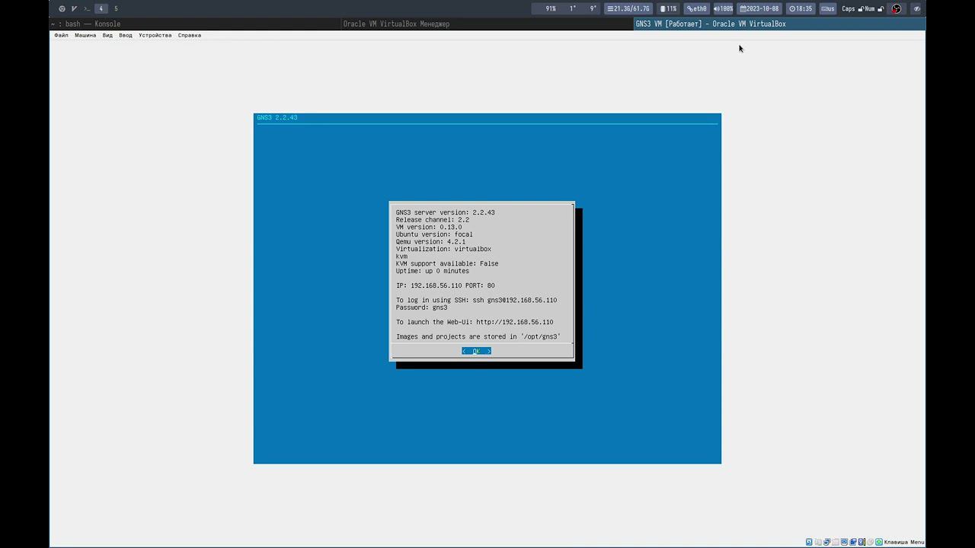The height and width of the screenshot is (548, 975).
Task: Click the SSH login line gns3@192.168.56.110
Action: pyautogui.click(x=476, y=300)
